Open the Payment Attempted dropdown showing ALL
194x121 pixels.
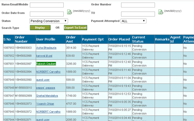point(133,21)
